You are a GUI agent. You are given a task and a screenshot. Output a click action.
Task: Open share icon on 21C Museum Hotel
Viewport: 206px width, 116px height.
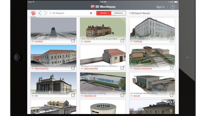click(172, 40)
